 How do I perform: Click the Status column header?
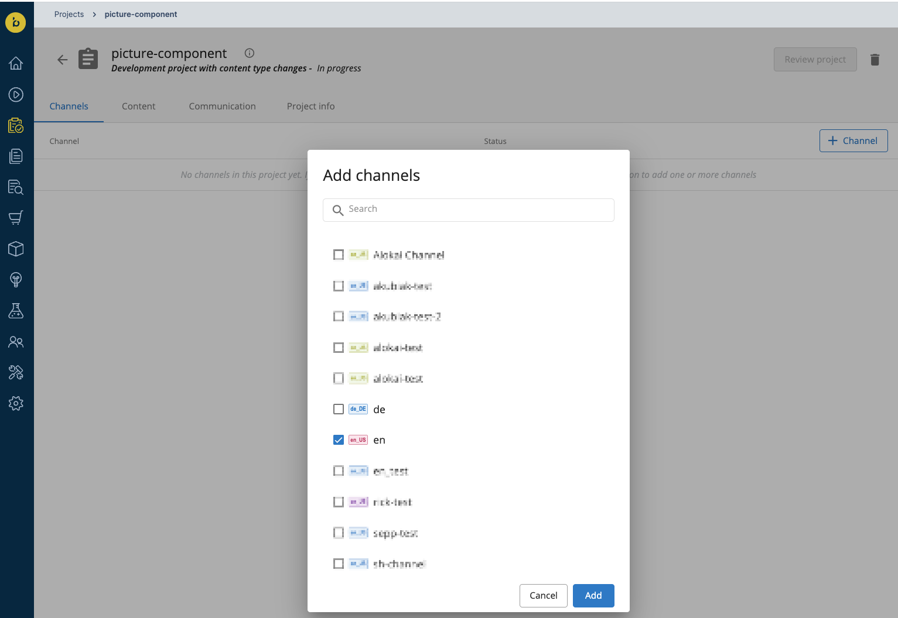click(x=495, y=141)
